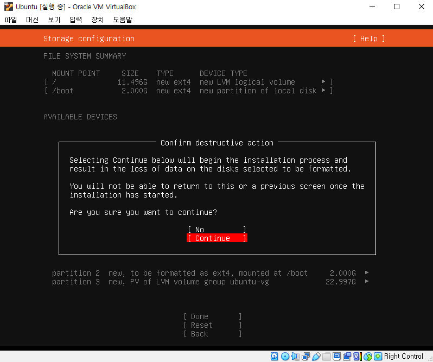Click the 'Storage configuration' header title

(89, 39)
